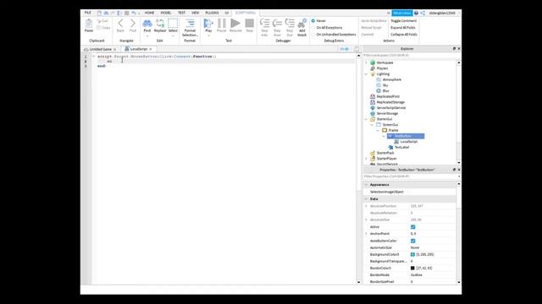This screenshot has height=304, width=542.
Task: Collapse the Data properties section
Action: click(366, 199)
